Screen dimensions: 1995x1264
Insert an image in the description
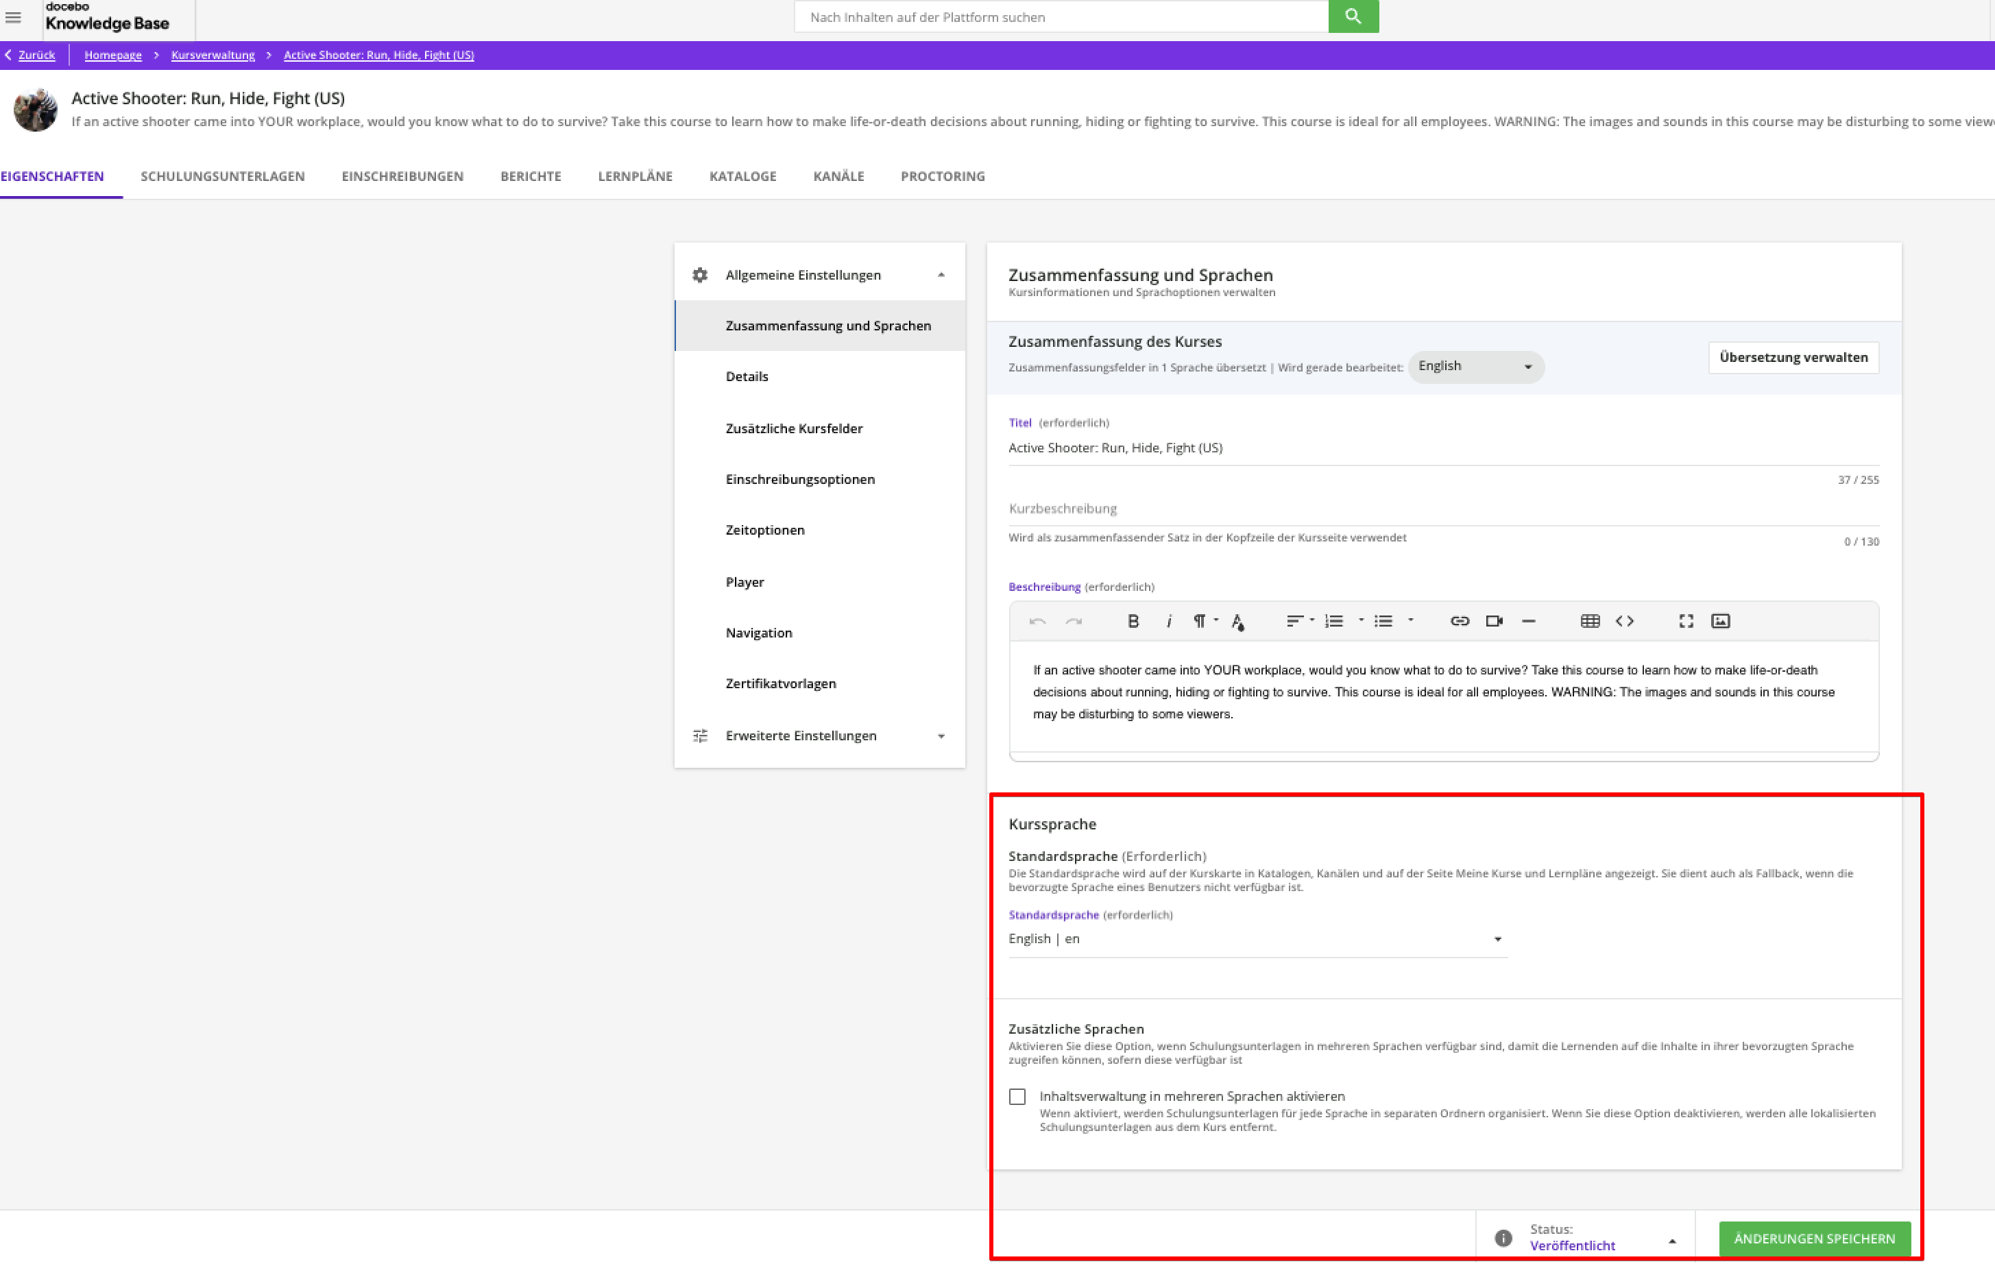[x=1721, y=621]
